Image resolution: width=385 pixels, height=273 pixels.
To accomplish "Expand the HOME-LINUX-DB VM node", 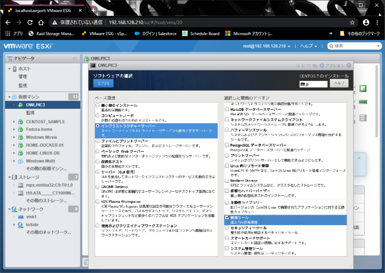I will pyautogui.click(x=14, y=153).
